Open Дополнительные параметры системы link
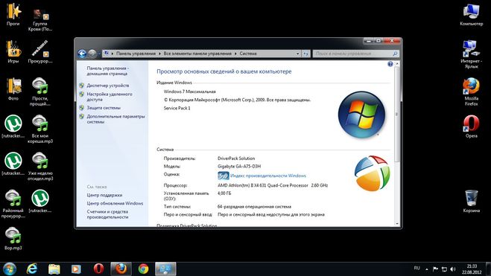 [115, 119]
